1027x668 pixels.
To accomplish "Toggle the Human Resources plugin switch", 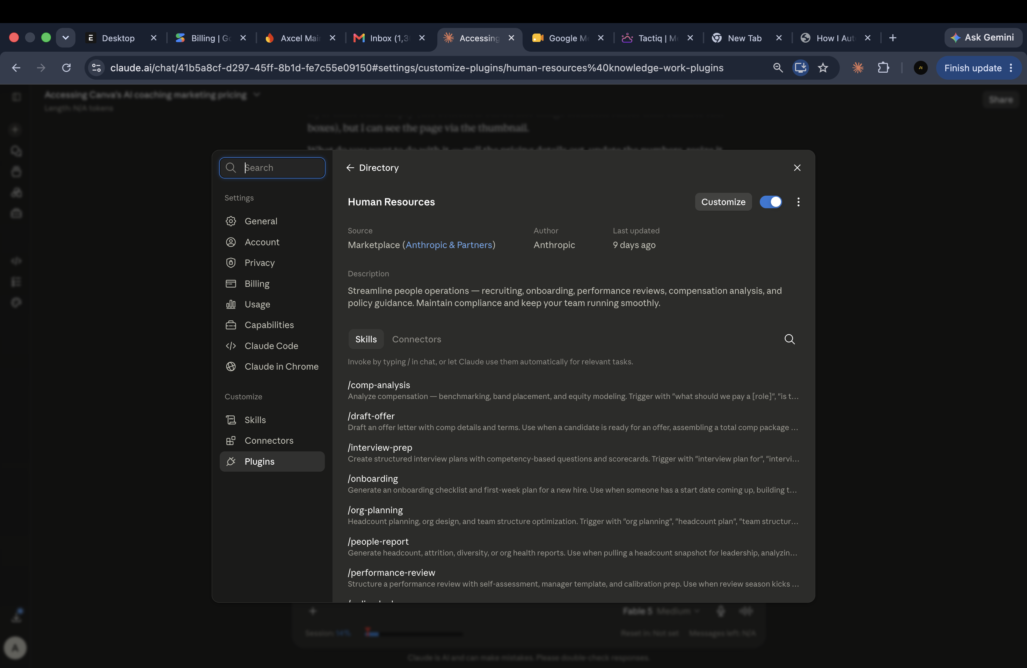I will tap(771, 202).
